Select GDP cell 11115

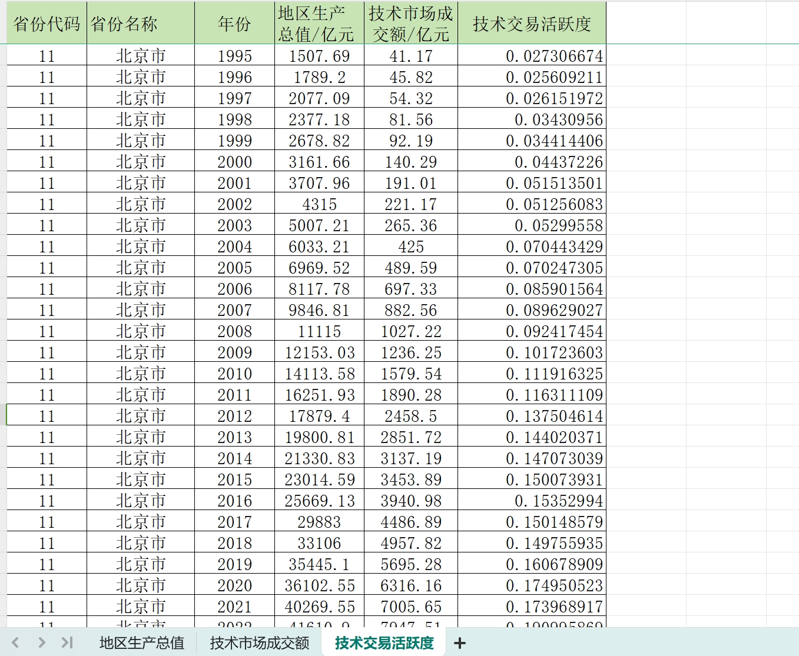(x=319, y=331)
